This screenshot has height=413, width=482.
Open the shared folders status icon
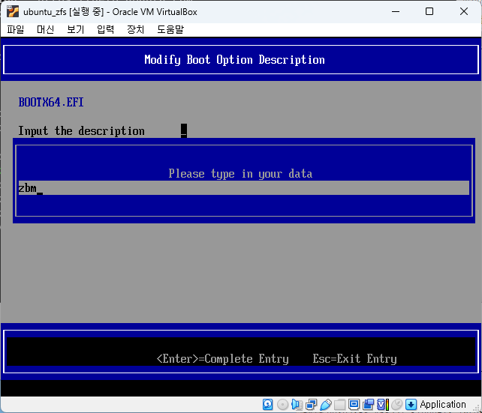pos(339,404)
